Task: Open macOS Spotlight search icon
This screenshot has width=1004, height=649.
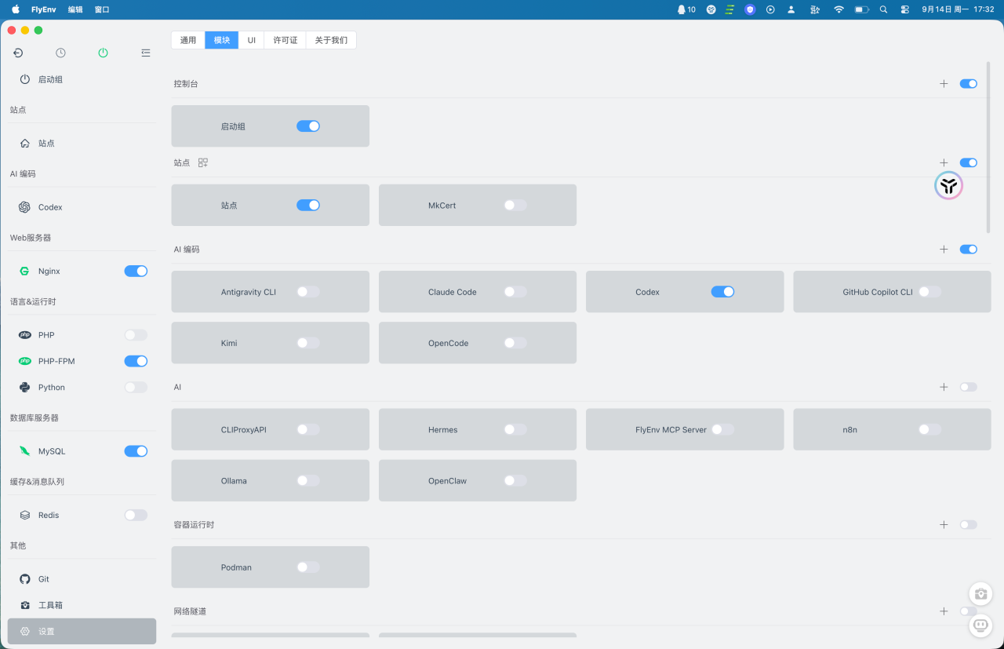Action: (x=883, y=9)
